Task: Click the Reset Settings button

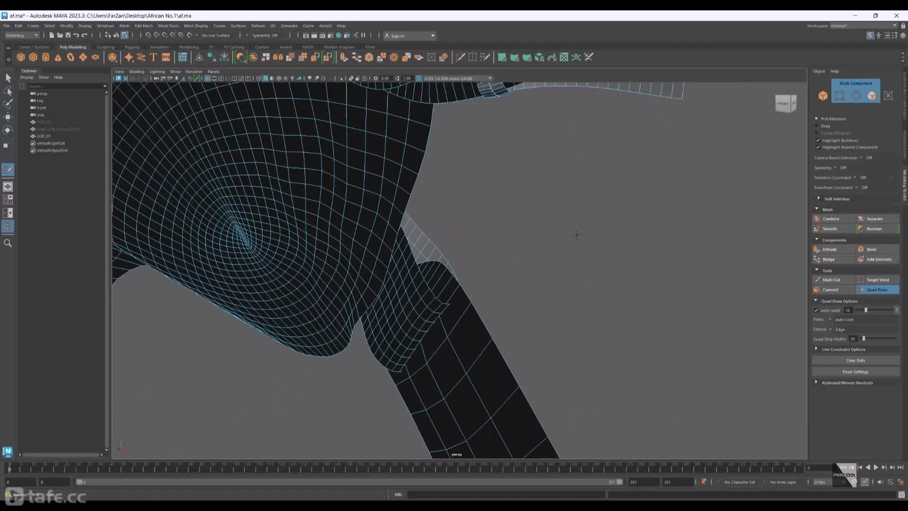Action: tap(856, 372)
